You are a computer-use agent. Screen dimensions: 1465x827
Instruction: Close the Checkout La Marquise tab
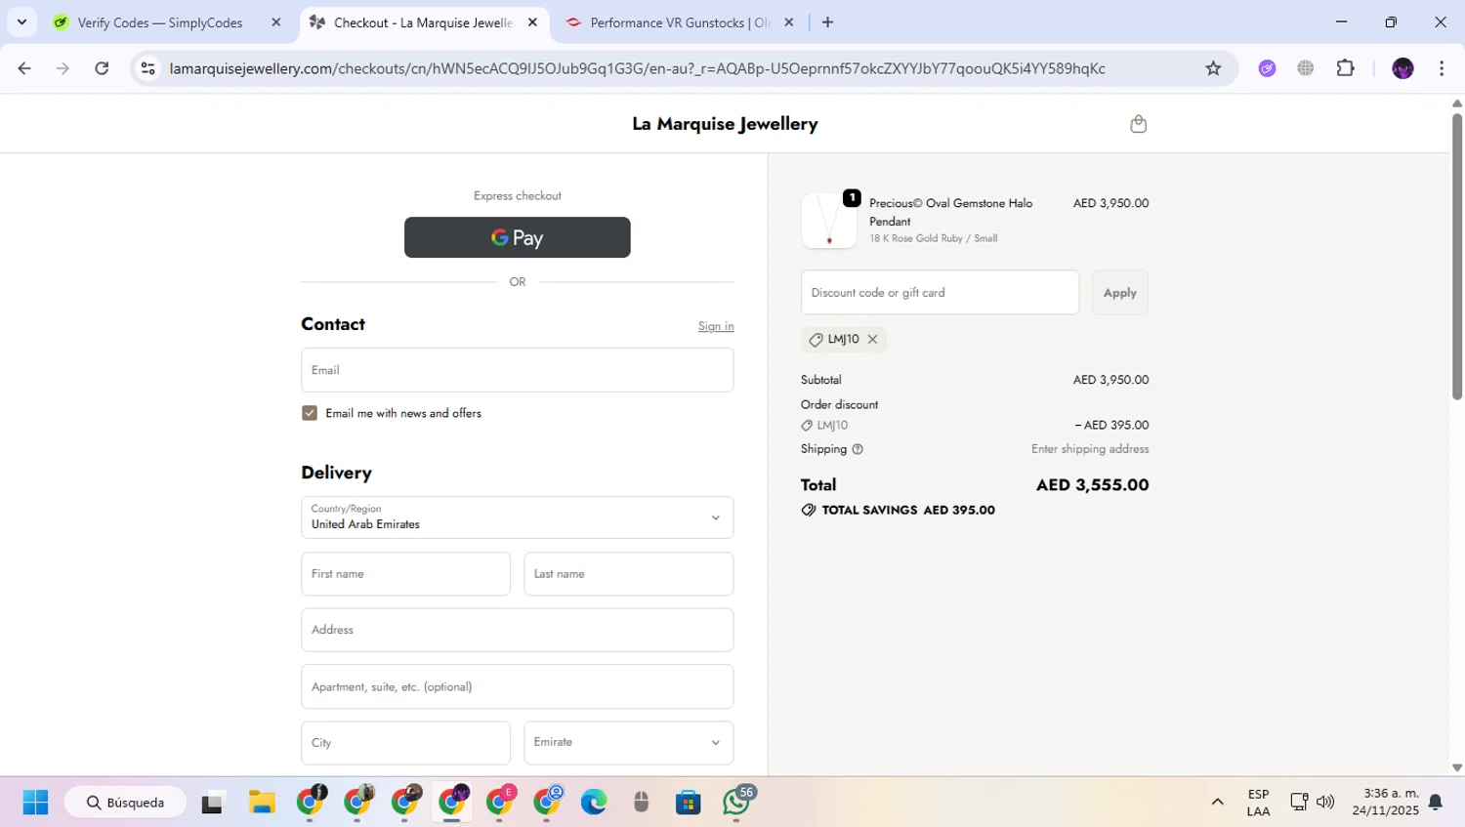click(532, 22)
